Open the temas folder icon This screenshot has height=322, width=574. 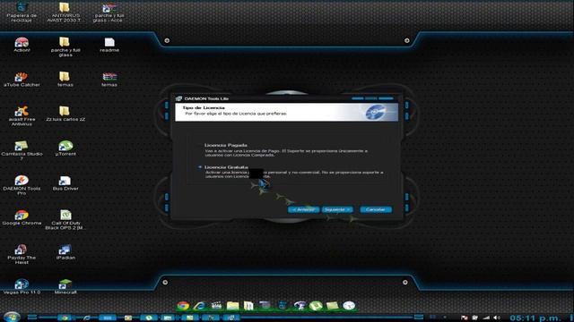pos(65,80)
